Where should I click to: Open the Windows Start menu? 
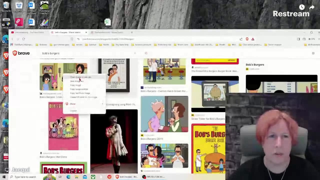tap(4, 177)
